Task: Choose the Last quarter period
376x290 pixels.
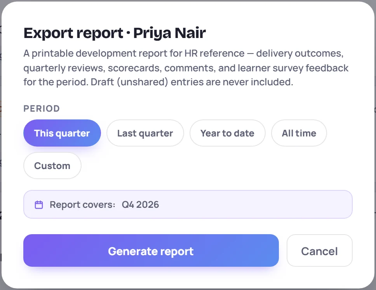Action: coord(145,133)
